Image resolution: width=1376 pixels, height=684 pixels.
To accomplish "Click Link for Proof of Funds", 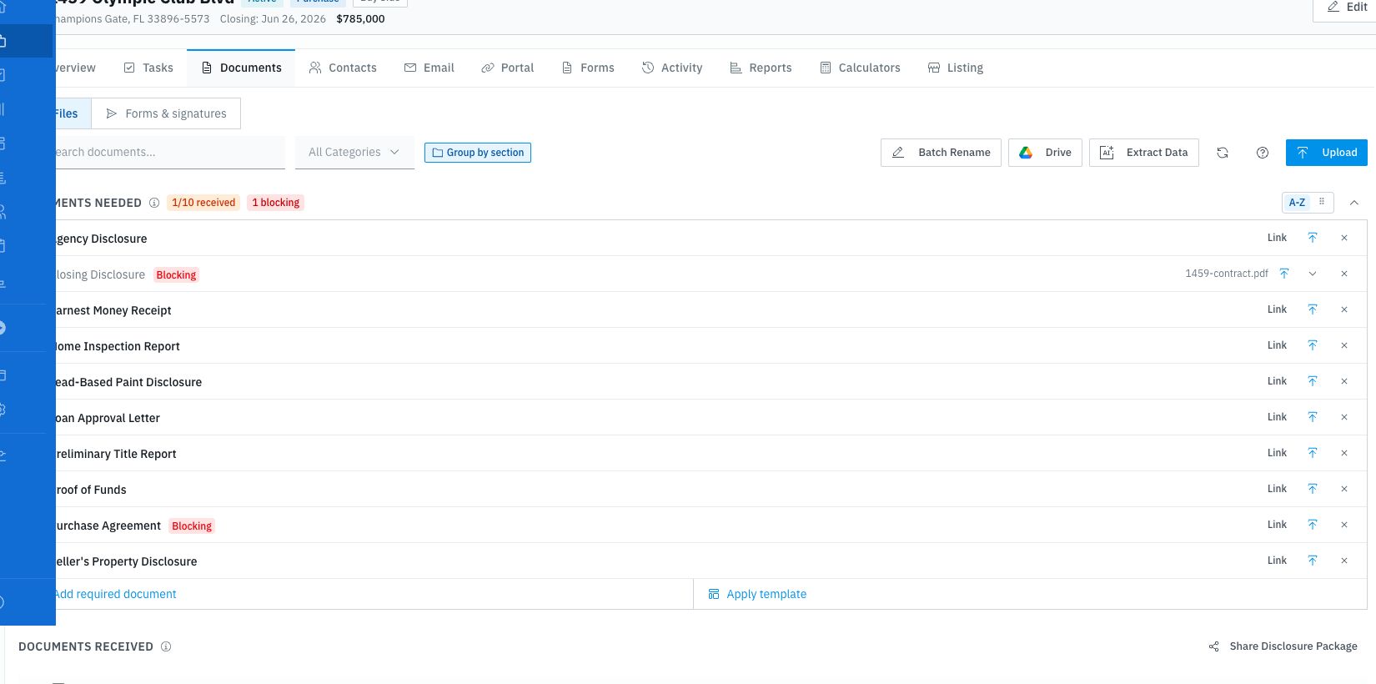I will [1277, 489].
